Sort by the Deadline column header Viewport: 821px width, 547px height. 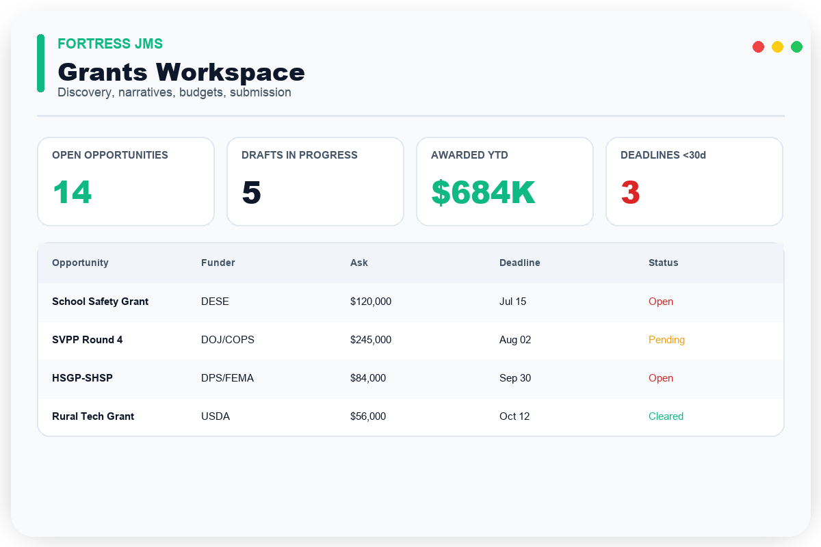pos(520,263)
